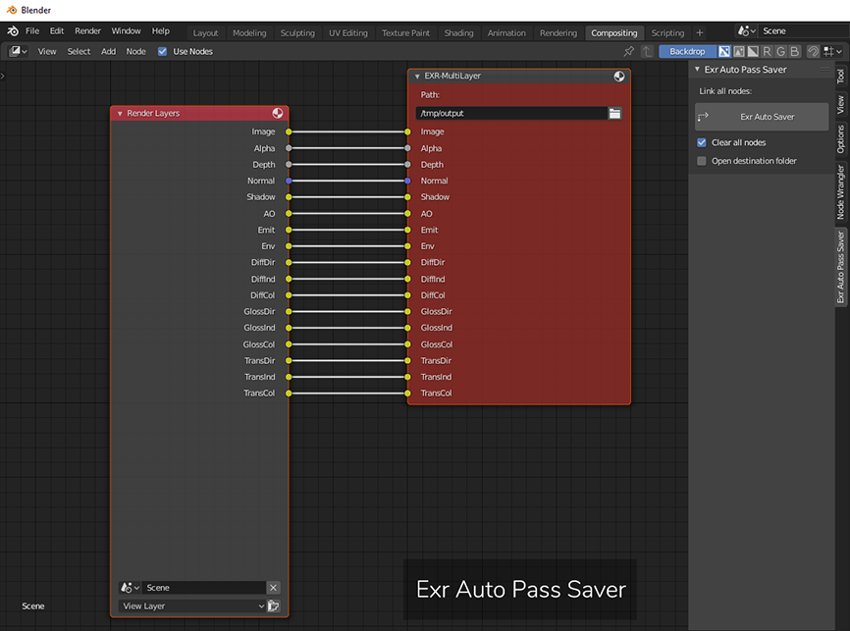Viewport: 850px width, 631px height.
Task: Collapse the Exr Auto Pass Saver panel
Action: (697, 70)
